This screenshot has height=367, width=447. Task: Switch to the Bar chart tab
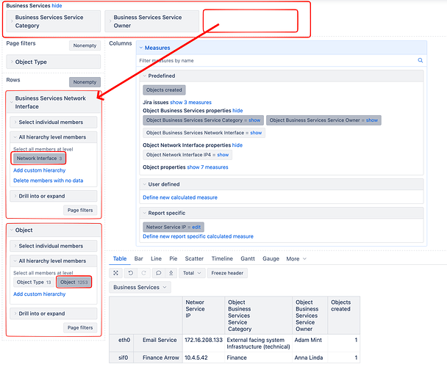(x=138, y=259)
